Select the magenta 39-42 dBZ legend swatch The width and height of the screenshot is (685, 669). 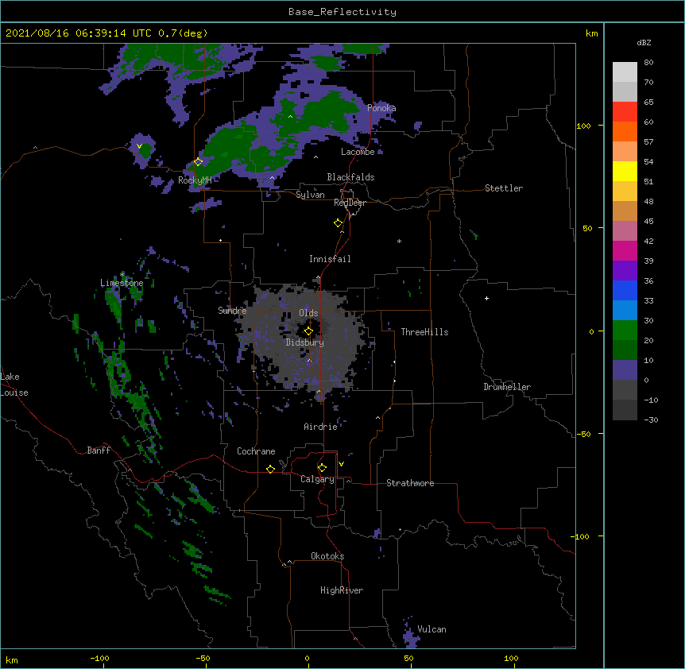tap(625, 250)
